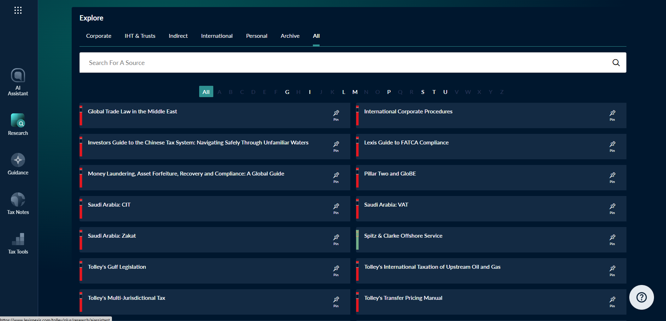666x321 pixels.
Task: Pin International Corporate Procedures source
Action: click(612, 115)
